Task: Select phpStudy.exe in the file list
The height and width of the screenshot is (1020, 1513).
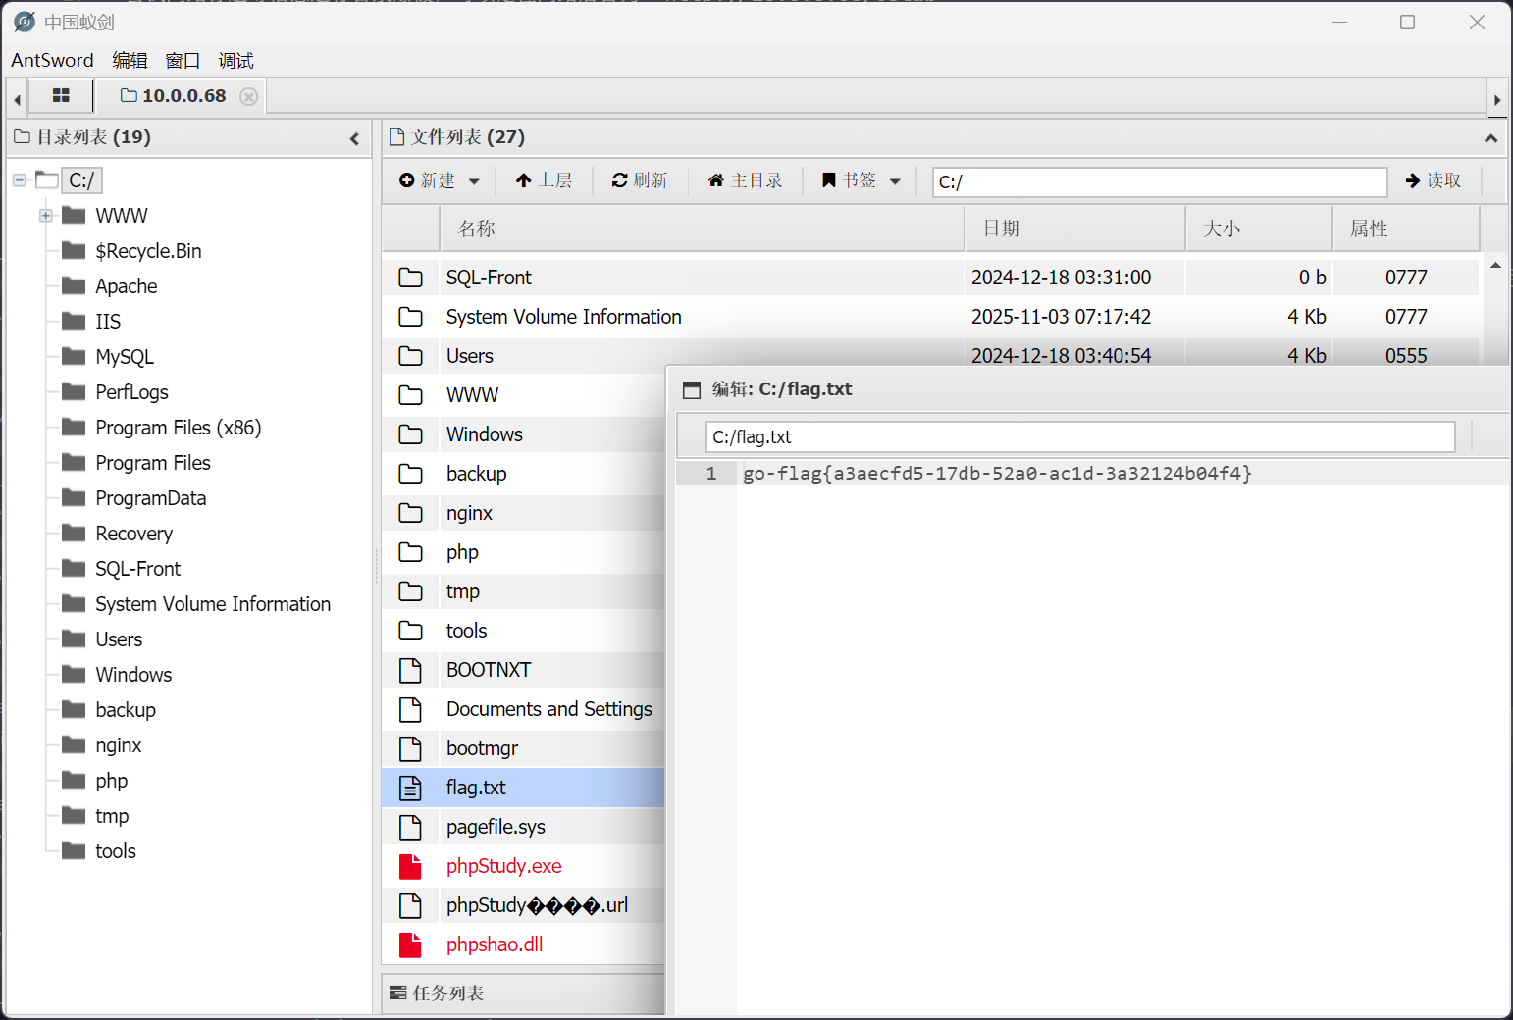Action: [503, 866]
